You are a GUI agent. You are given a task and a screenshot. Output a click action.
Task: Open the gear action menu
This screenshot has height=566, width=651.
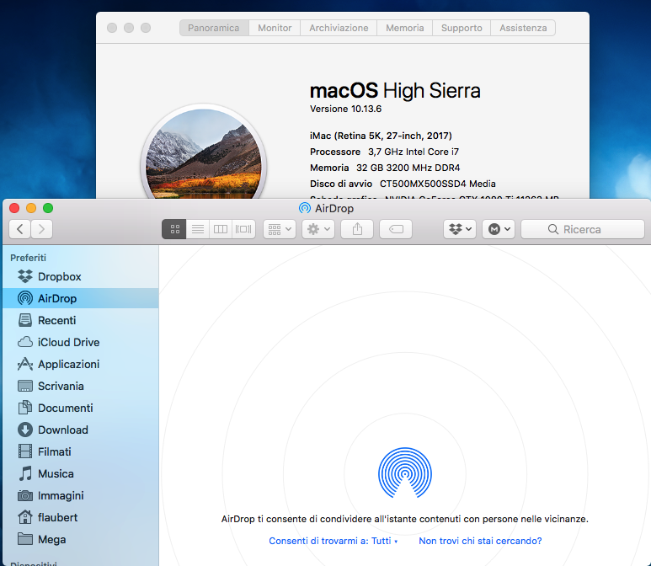[318, 229]
